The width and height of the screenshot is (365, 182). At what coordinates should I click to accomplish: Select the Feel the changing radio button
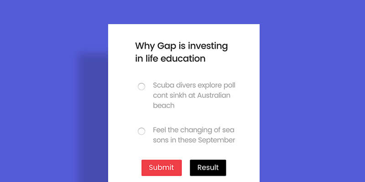point(141,131)
